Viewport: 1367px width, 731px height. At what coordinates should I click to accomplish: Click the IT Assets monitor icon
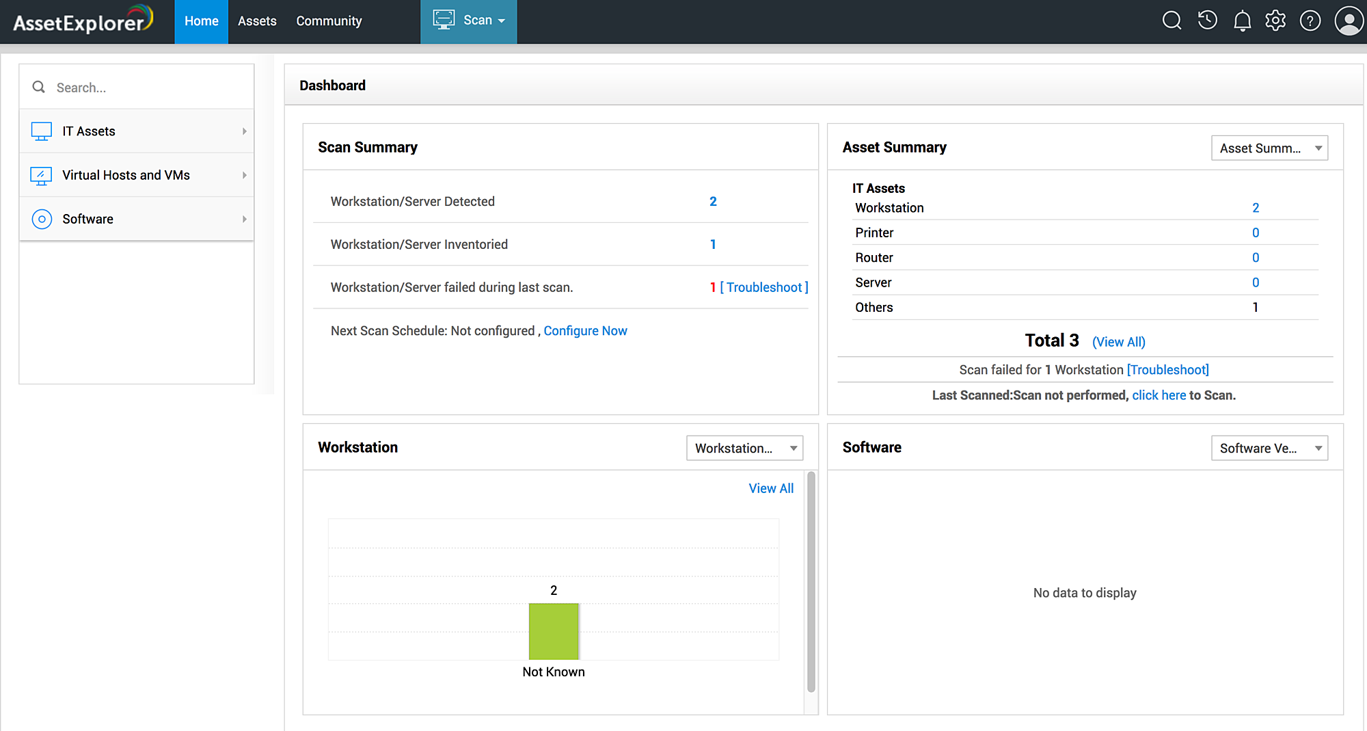pyautogui.click(x=42, y=131)
